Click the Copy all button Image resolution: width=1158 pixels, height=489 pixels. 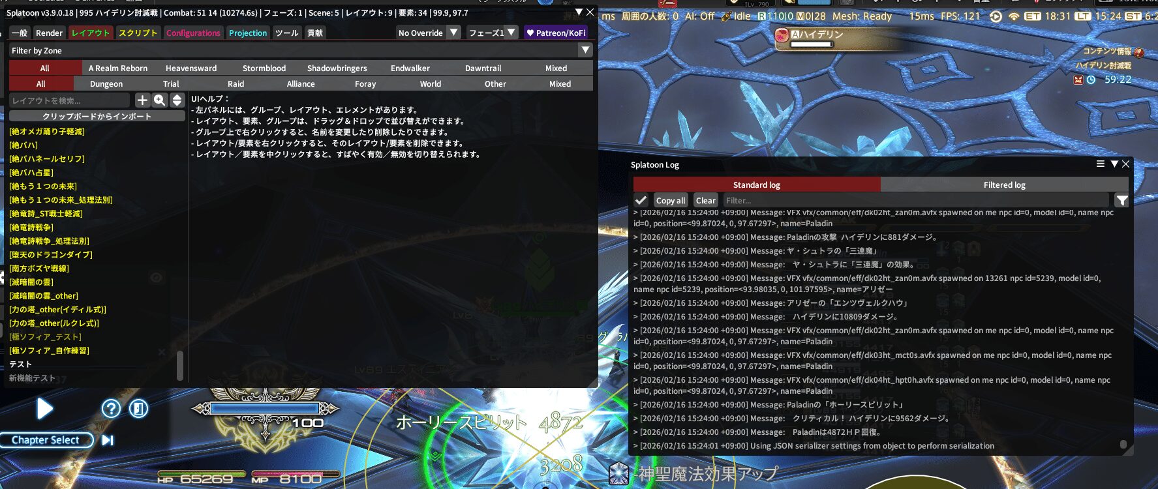(x=671, y=201)
